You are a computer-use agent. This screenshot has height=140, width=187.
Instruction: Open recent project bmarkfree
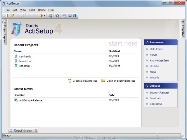tap(25, 61)
